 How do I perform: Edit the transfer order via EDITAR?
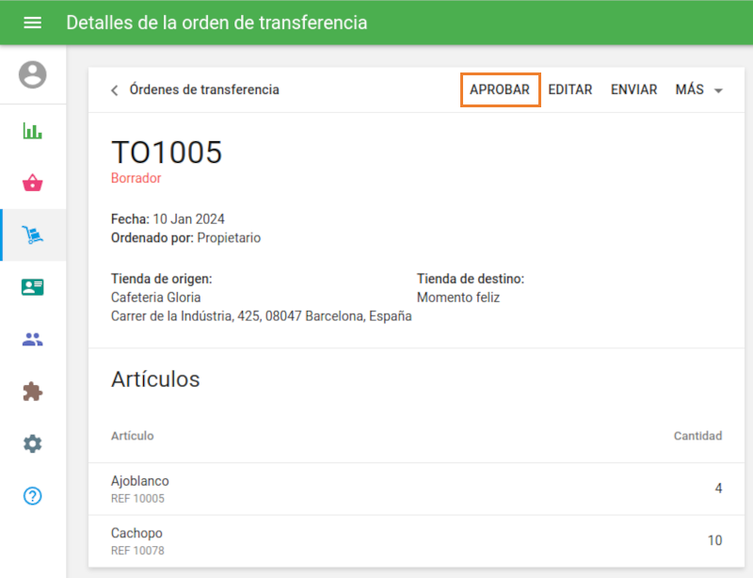click(x=570, y=89)
